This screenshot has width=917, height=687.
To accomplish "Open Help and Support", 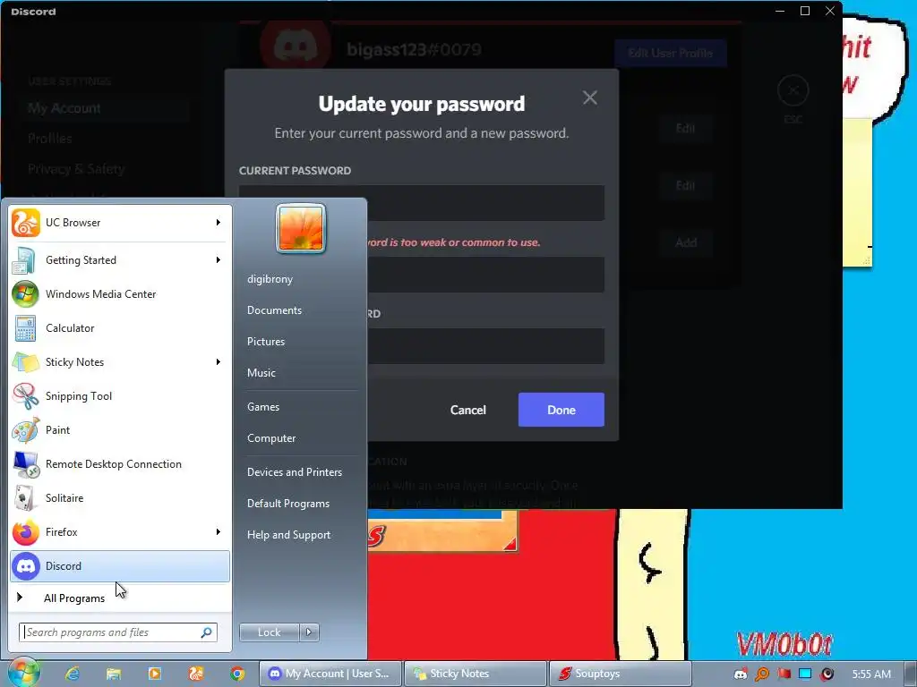I will [288, 535].
